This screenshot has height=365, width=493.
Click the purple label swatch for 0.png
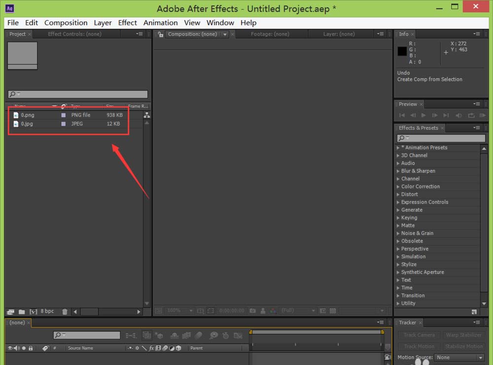point(63,115)
